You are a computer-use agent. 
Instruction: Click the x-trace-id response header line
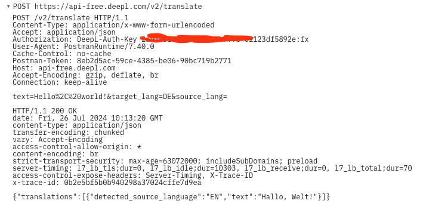107,183
